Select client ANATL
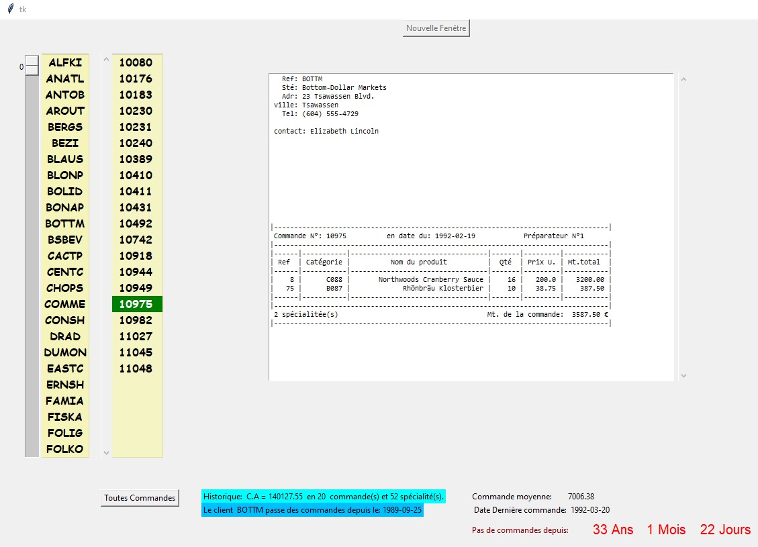Screen dimensions: 758x547 click(65, 79)
